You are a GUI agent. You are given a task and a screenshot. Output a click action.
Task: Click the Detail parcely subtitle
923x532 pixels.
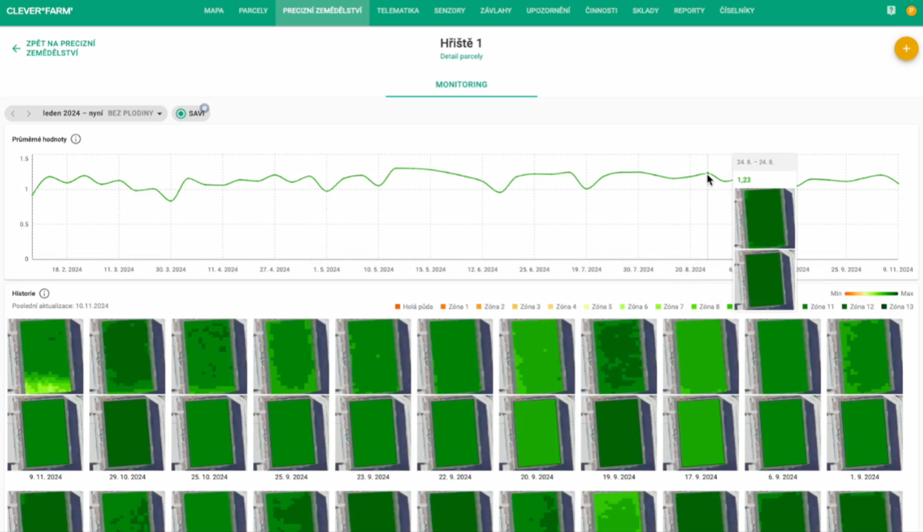coord(461,57)
